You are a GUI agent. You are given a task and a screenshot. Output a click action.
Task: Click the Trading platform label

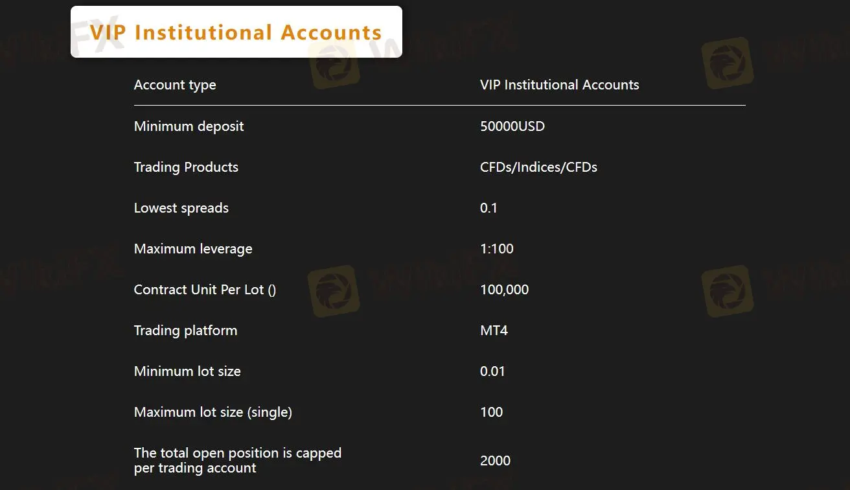[185, 330]
